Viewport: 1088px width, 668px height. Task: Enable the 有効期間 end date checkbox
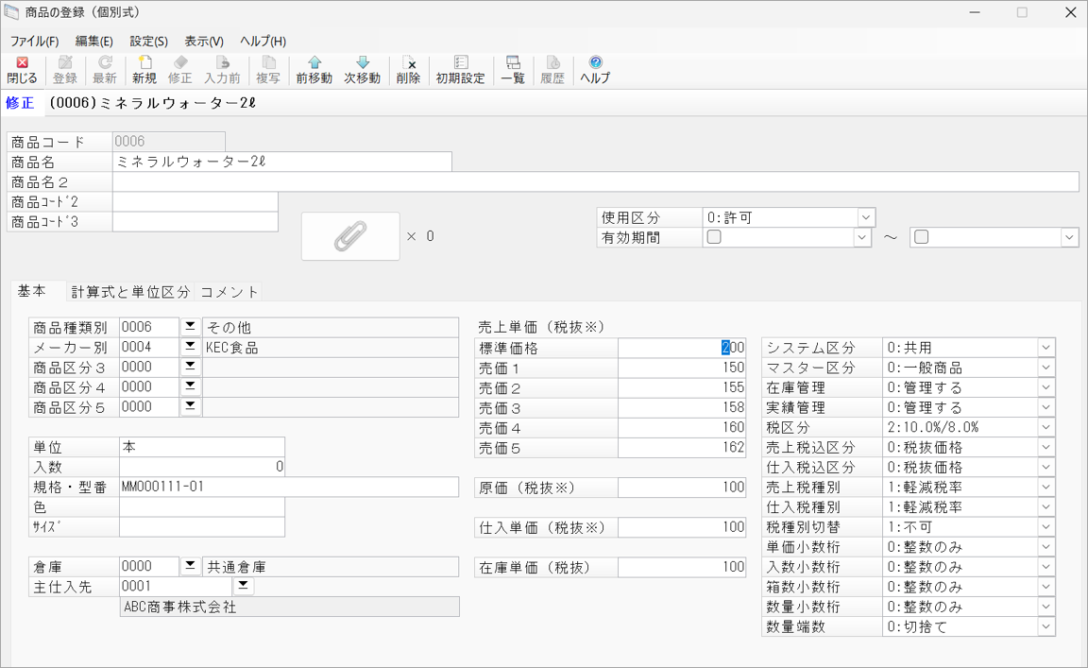coord(921,237)
